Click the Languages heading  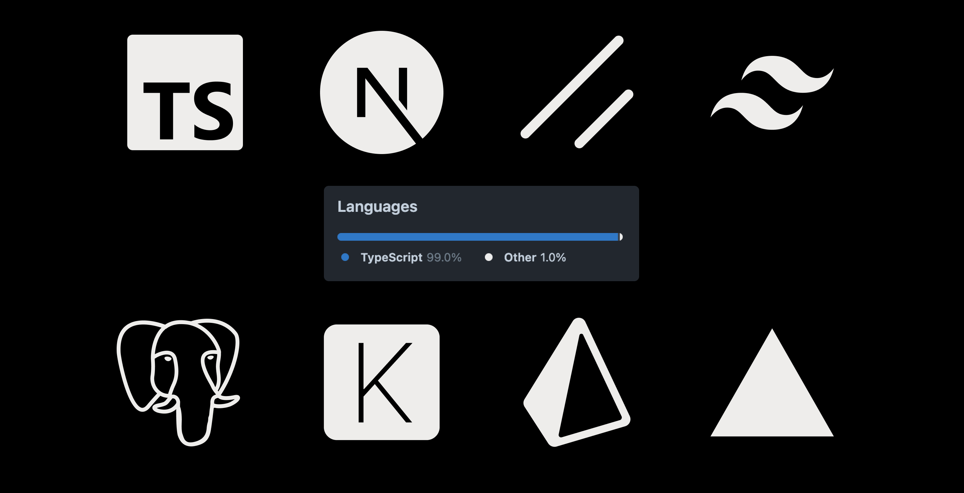(x=377, y=207)
